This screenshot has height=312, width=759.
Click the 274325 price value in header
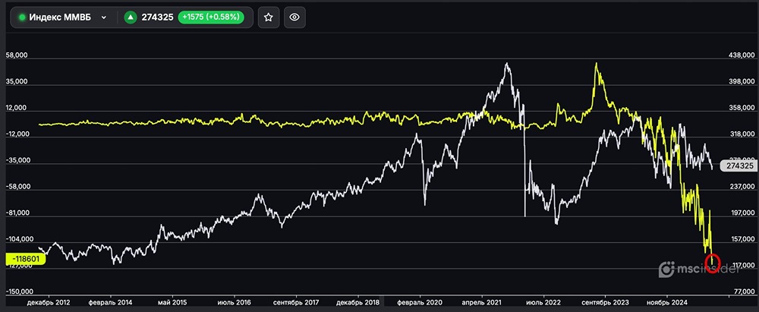click(x=157, y=17)
